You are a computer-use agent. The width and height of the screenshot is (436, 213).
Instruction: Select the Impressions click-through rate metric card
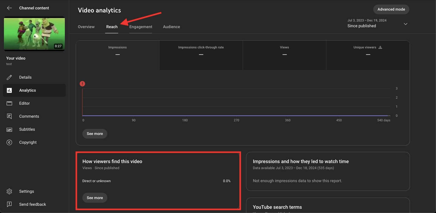click(x=201, y=55)
